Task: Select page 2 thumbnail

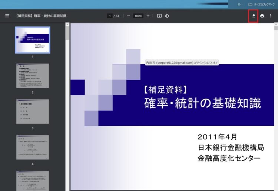Action: click(x=33, y=76)
